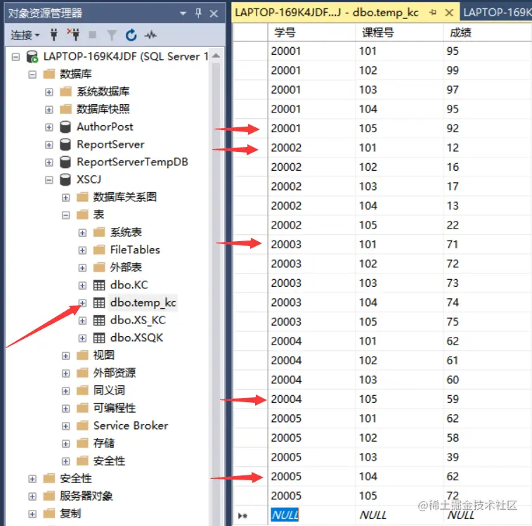This screenshot has width=532, height=526.
Task: Expand the AuthorPost database
Action: tap(49, 127)
